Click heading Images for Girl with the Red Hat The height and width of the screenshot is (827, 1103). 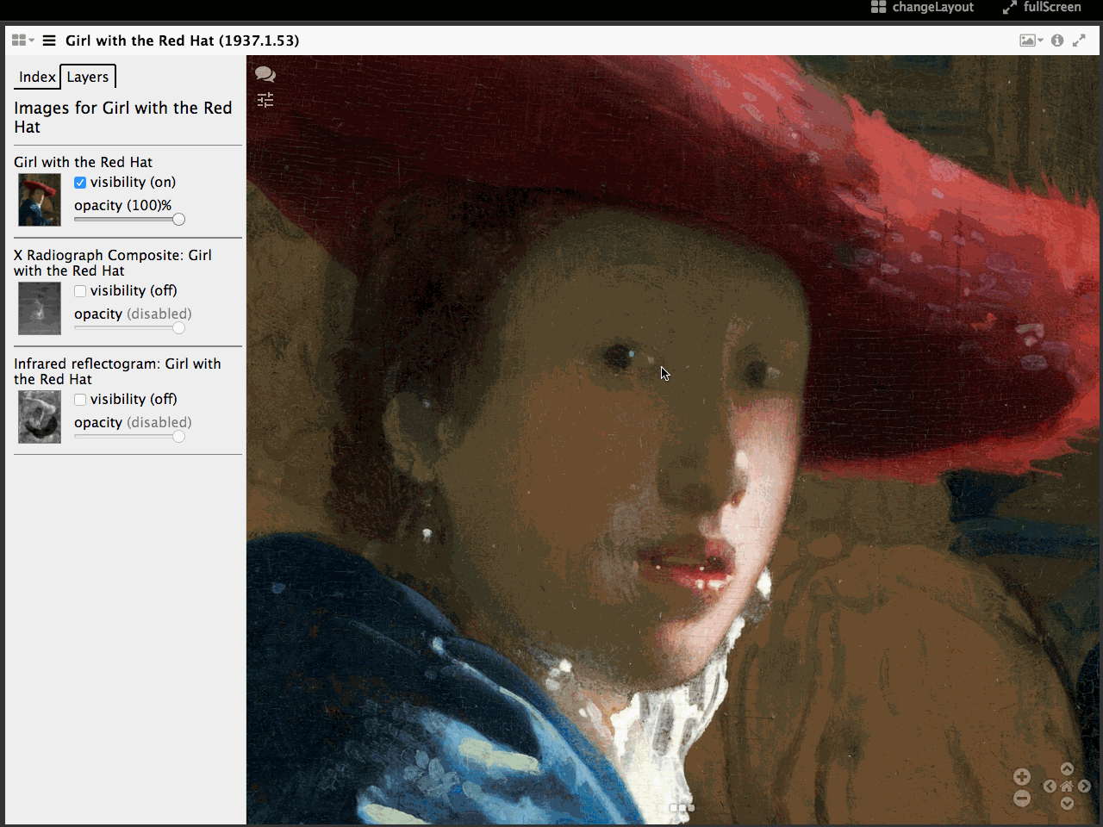coord(123,117)
